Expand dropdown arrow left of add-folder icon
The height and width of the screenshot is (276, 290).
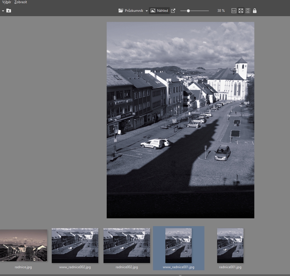pyautogui.click(x=3, y=11)
